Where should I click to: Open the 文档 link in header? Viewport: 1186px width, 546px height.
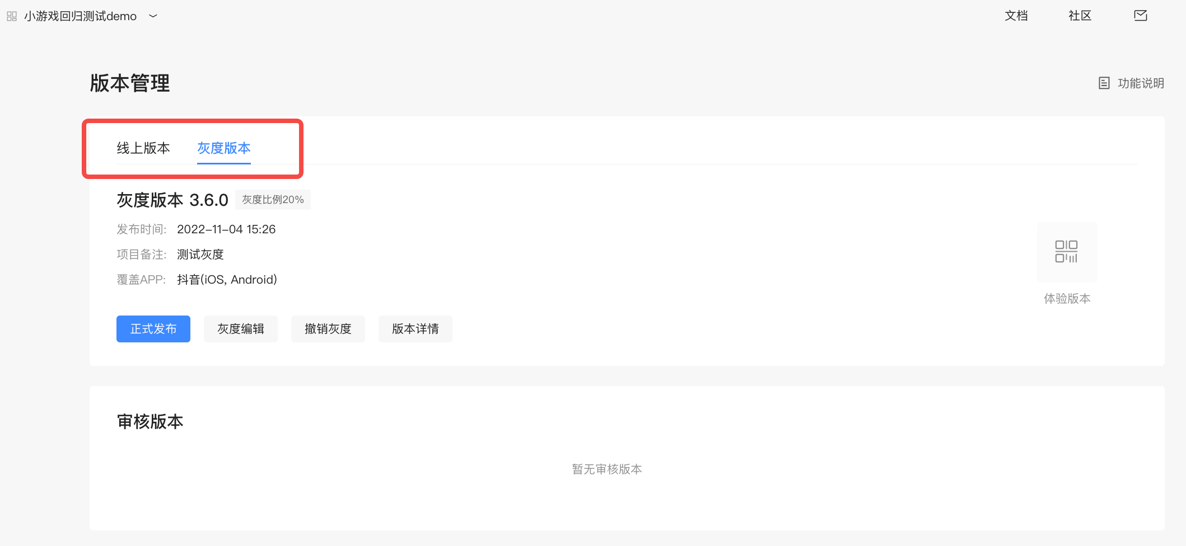click(x=1016, y=16)
